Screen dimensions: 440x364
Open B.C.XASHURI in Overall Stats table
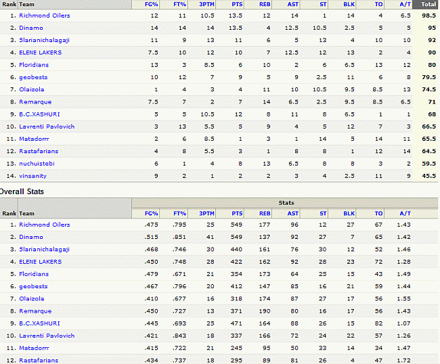(x=39, y=323)
